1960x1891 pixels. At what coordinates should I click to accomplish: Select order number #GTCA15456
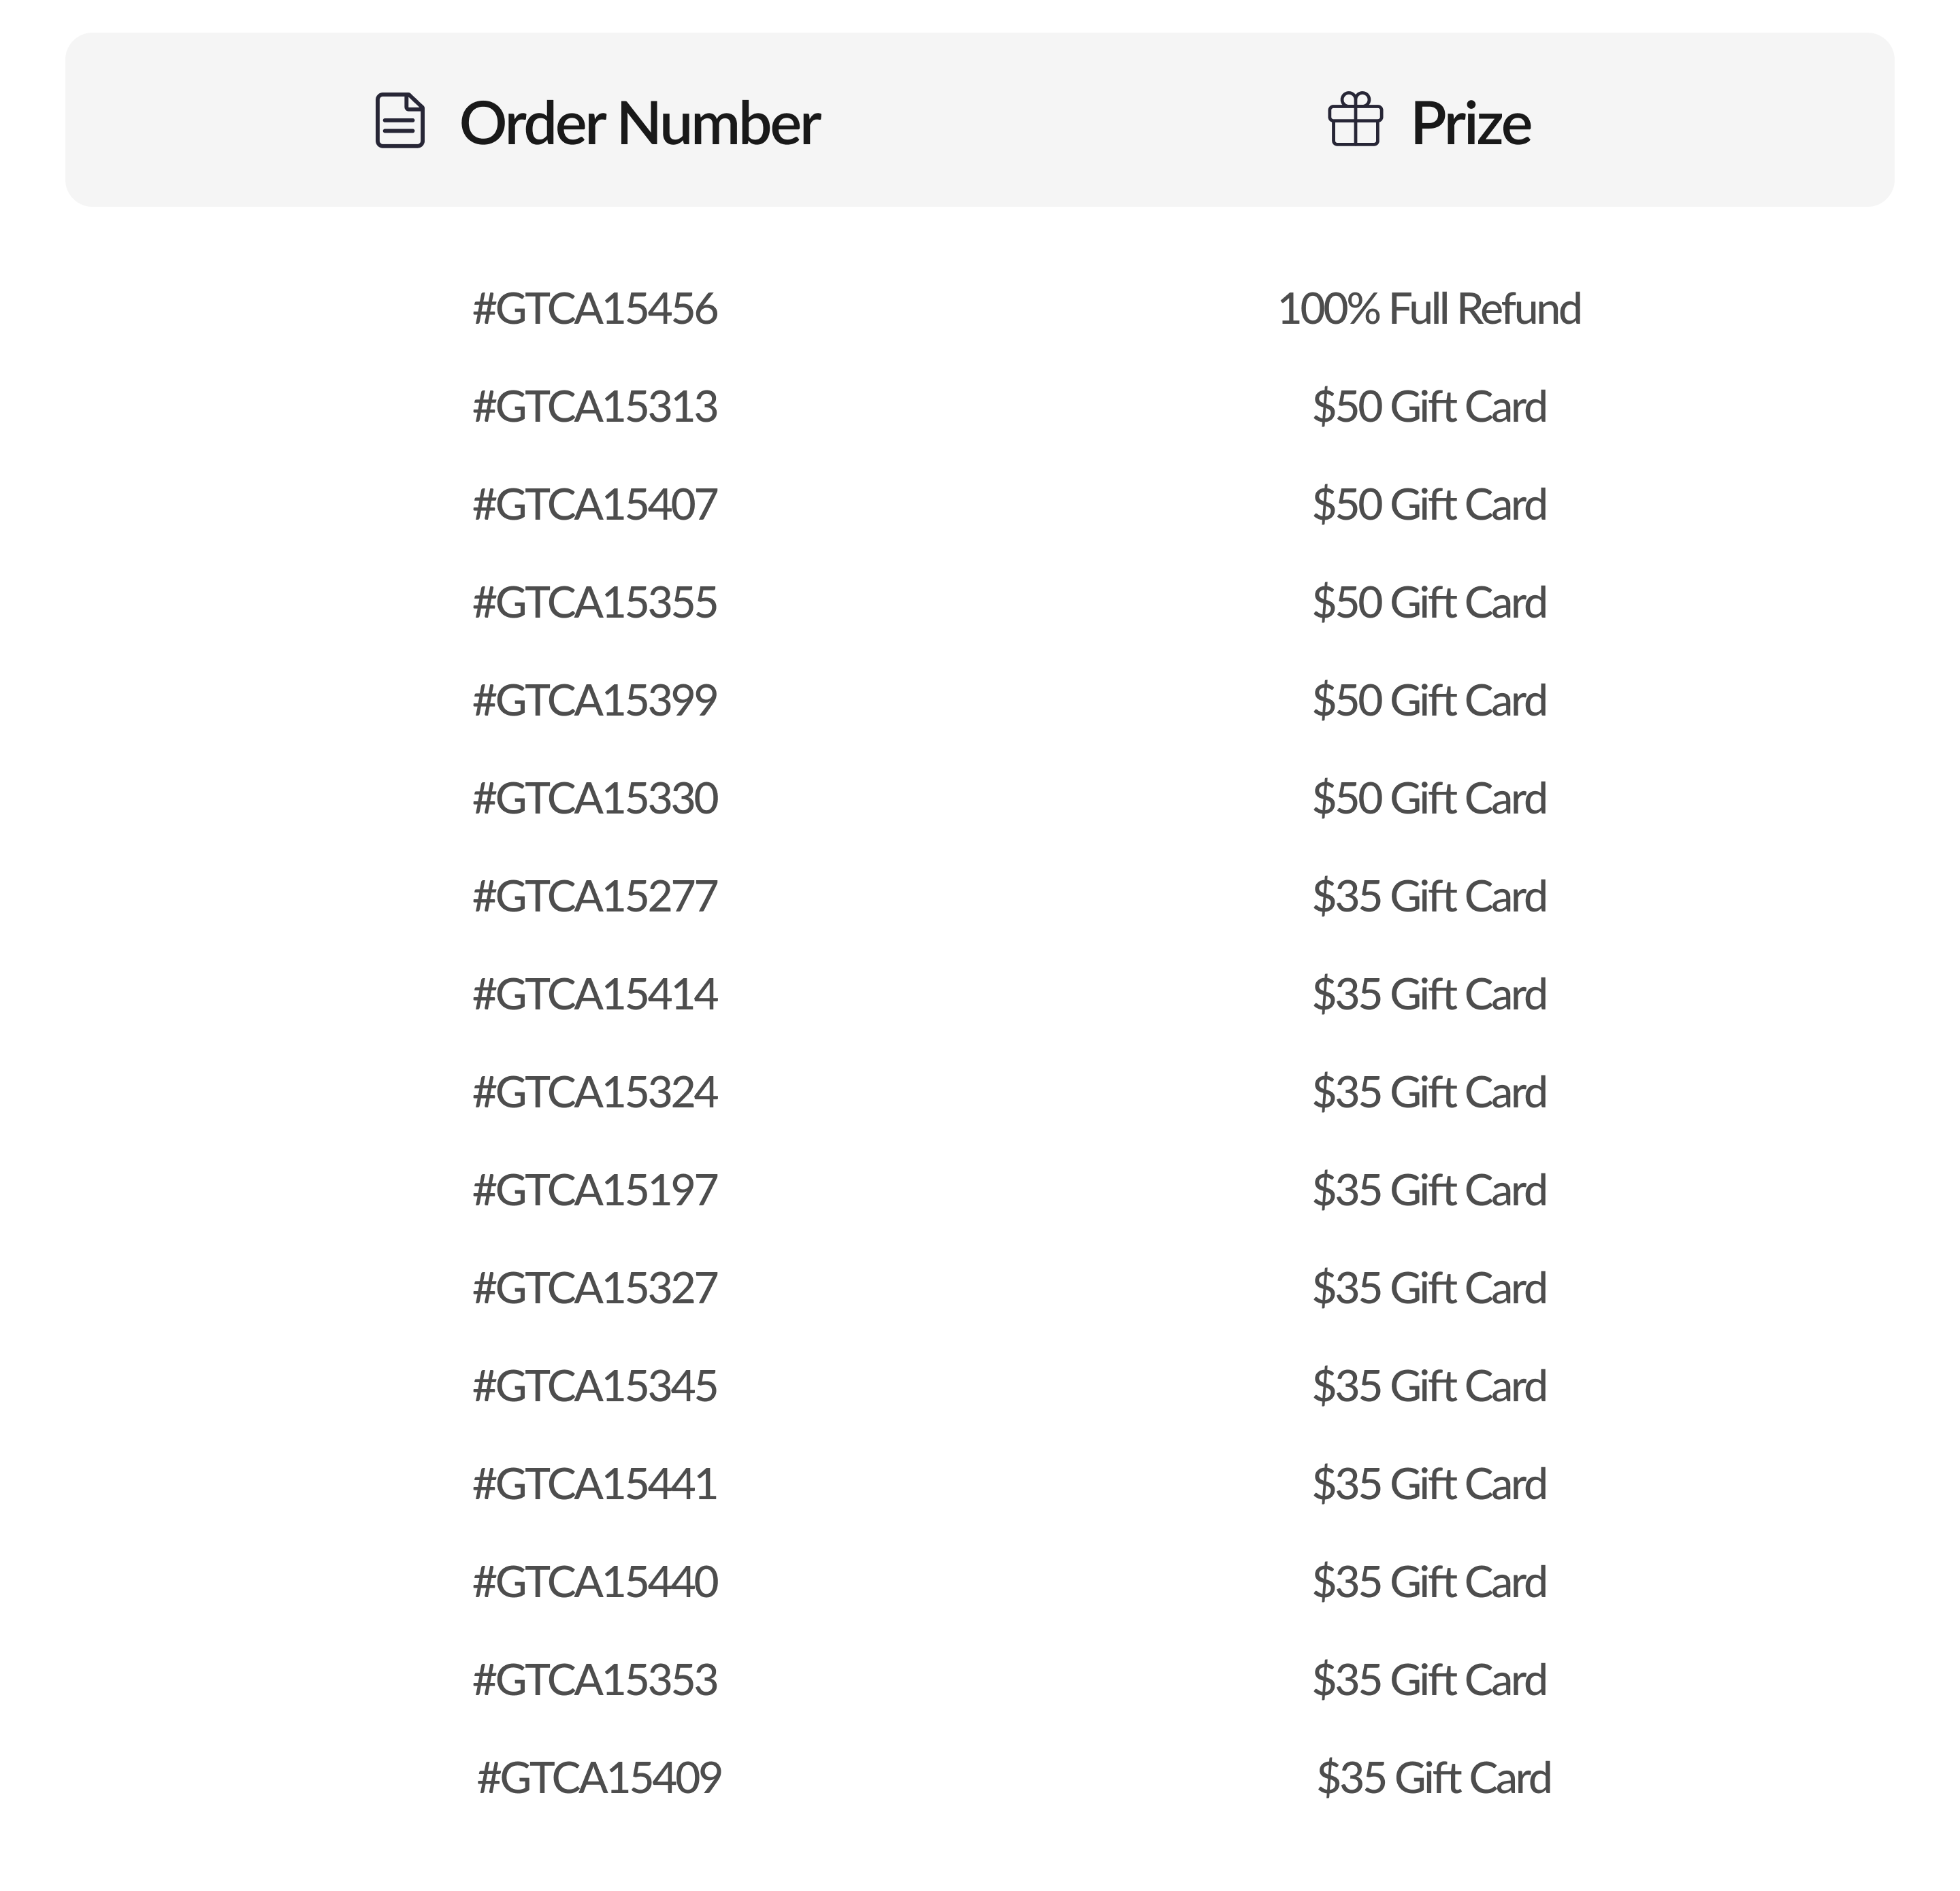[x=595, y=309]
